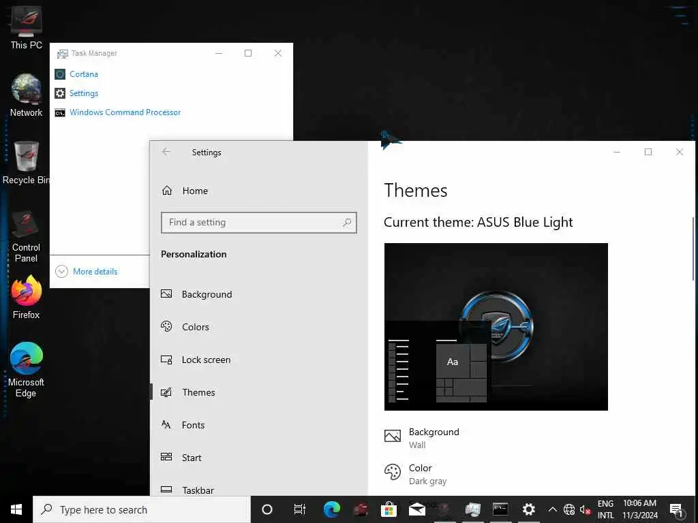Click the network globe tray icon
This screenshot has width=698, height=523.
pos(569,509)
